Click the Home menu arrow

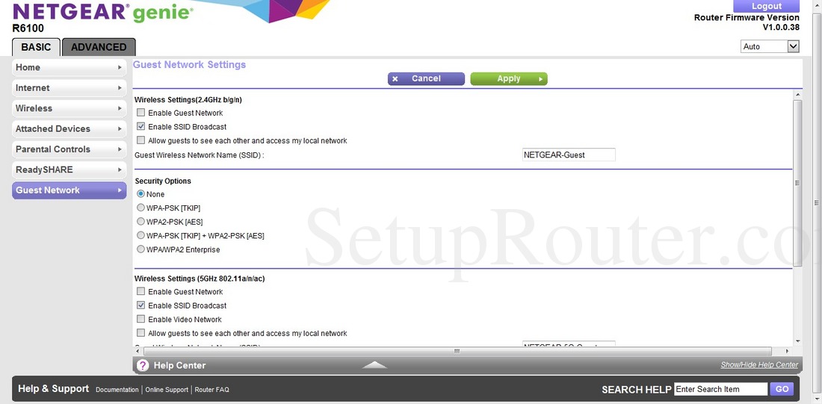click(120, 68)
